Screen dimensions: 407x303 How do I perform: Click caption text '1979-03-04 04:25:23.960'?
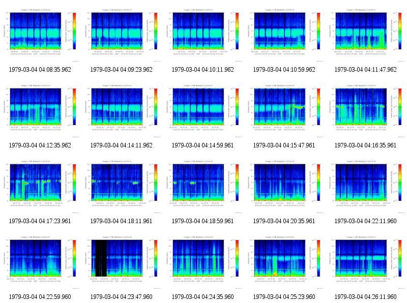[284, 297]
